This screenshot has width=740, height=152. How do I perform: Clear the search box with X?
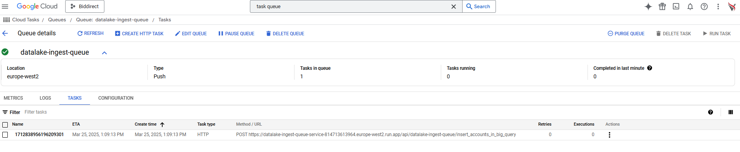coord(453,7)
